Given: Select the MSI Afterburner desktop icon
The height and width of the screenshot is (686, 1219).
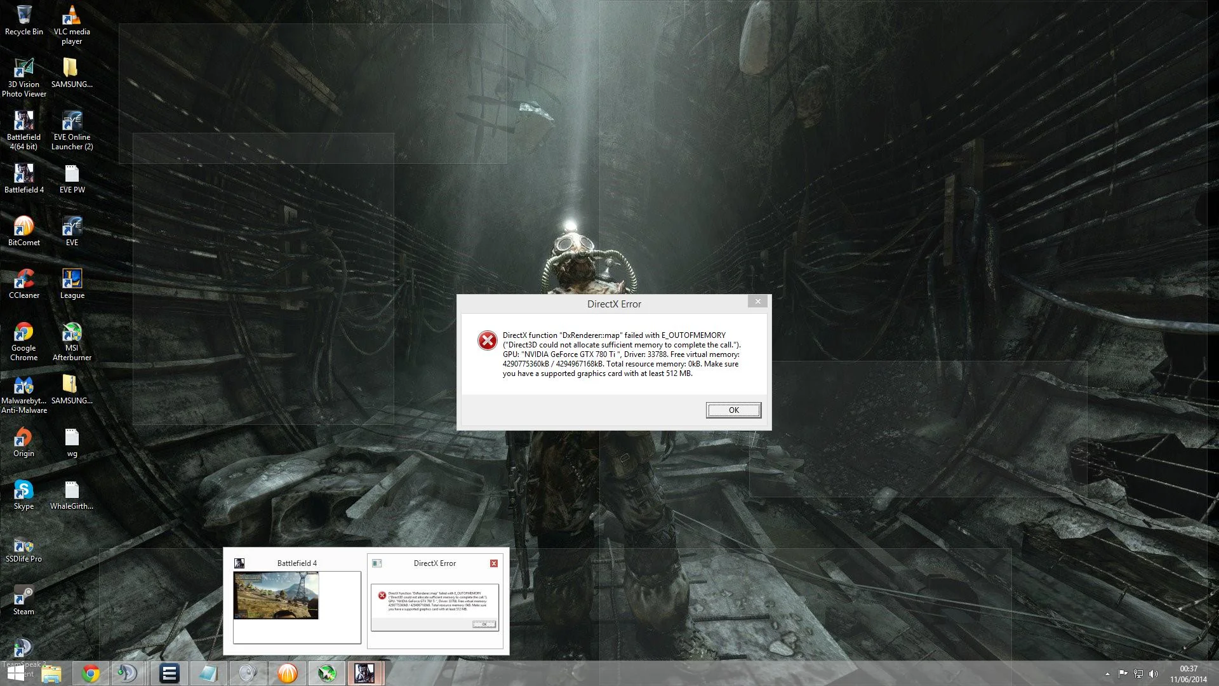Looking at the screenshot, I should pyautogui.click(x=72, y=341).
